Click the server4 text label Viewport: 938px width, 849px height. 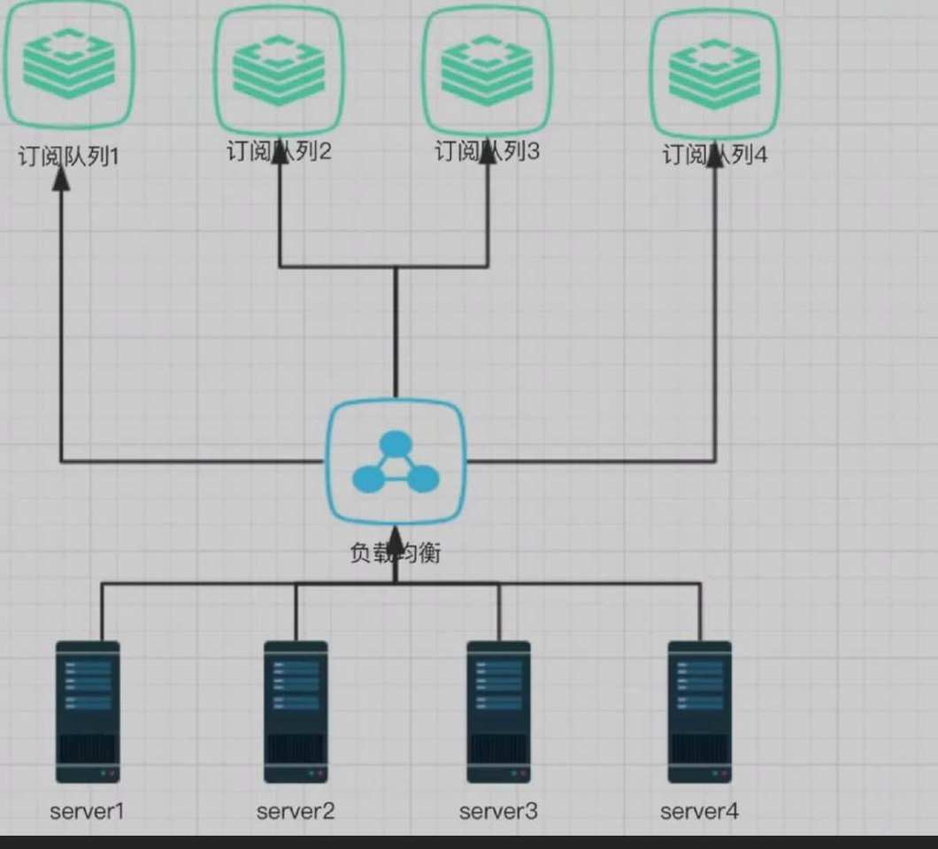(699, 812)
